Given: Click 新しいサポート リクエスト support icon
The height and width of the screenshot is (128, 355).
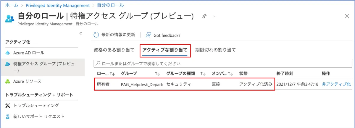Looking at the screenshot, I should point(8,116).
